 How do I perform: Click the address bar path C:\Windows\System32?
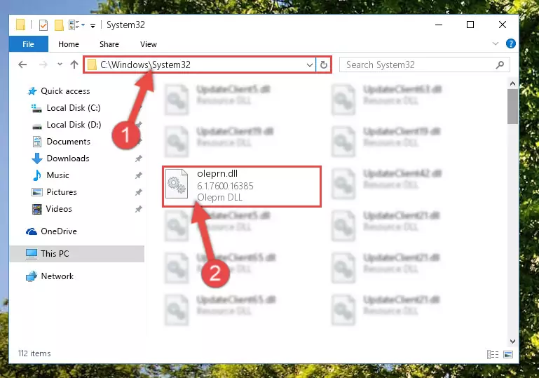tap(145, 65)
